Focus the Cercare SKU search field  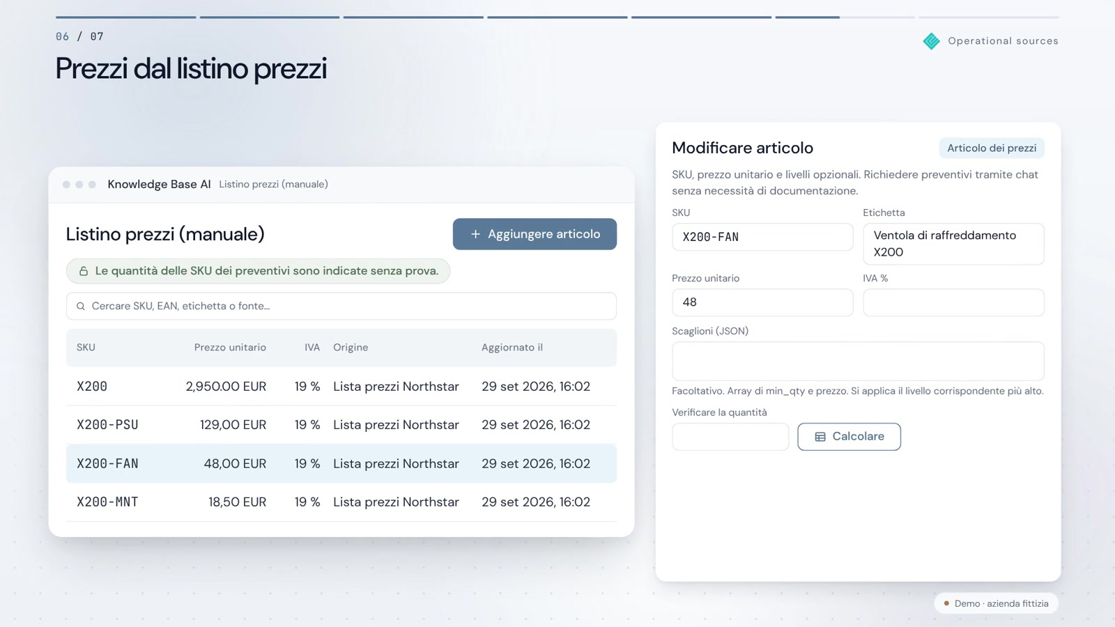(x=341, y=306)
